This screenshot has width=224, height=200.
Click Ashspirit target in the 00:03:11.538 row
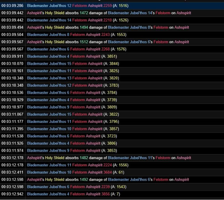pyautogui.click(x=93, y=136)
